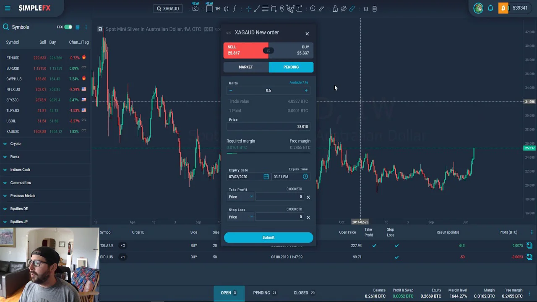Switch to the PENDING orders tab at bottom
The height and width of the screenshot is (302, 537).
[x=265, y=293]
